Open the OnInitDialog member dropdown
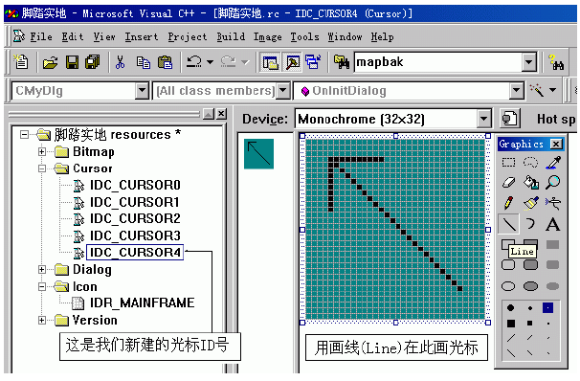 pyautogui.click(x=517, y=91)
